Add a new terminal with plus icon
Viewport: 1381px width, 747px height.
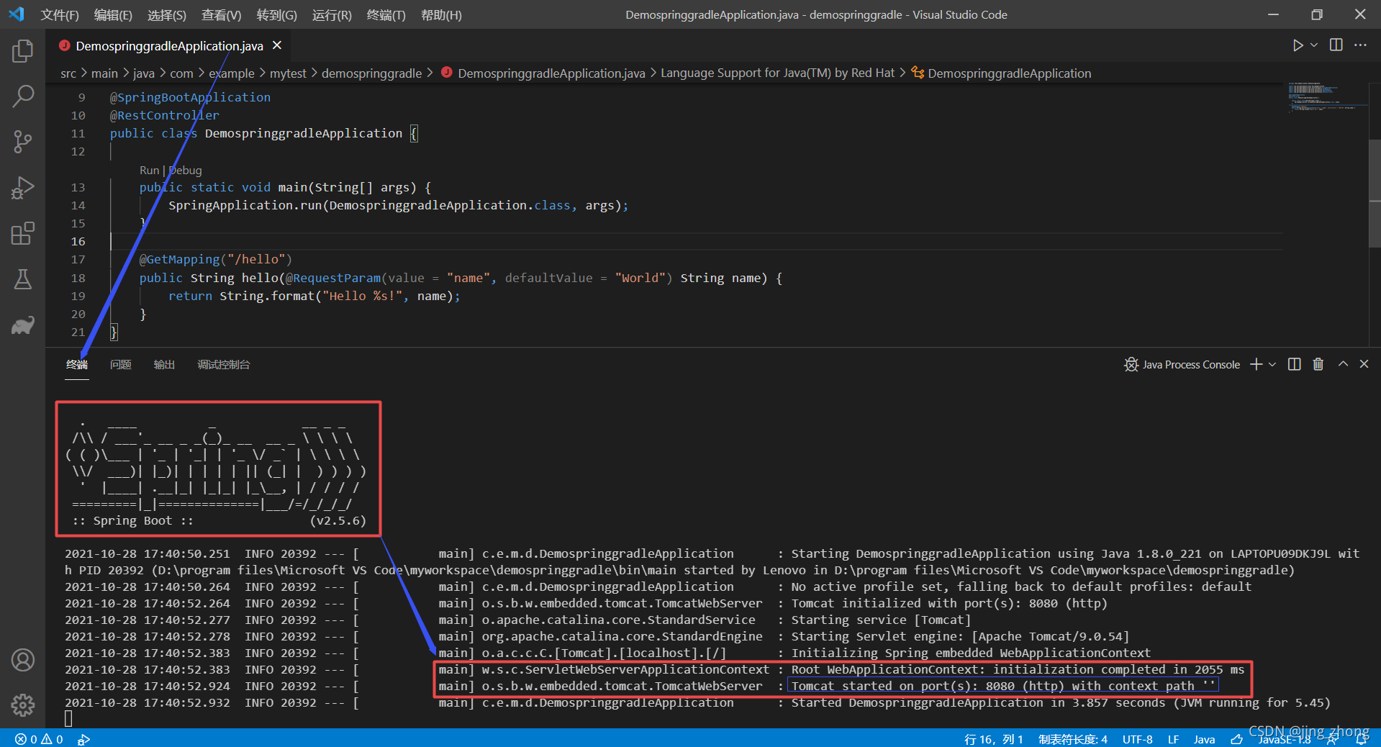(x=1256, y=365)
